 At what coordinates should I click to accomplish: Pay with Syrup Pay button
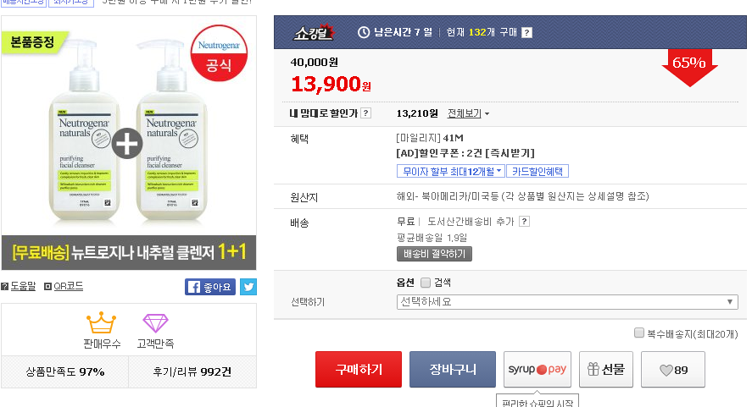click(538, 370)
